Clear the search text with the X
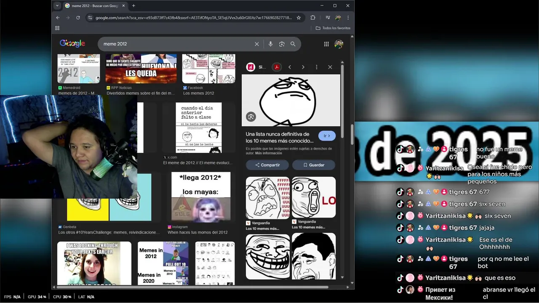The image size is (539, 303). point(257,44)
